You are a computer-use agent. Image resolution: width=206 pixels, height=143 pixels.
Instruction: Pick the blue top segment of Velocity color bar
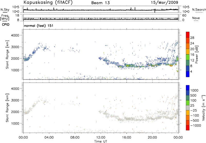(x=188, y=88)
